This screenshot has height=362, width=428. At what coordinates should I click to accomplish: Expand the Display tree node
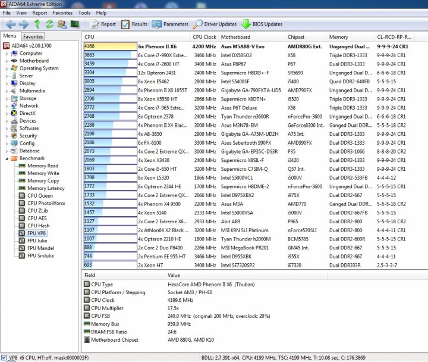point(7,84)
